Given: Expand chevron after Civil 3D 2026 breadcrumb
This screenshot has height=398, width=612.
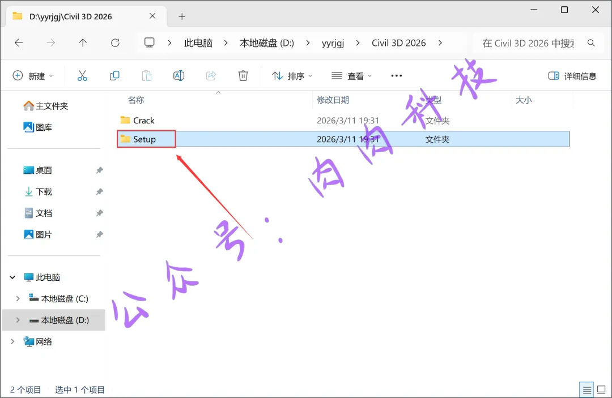Looking at the screenshot, I should [440, 43].
